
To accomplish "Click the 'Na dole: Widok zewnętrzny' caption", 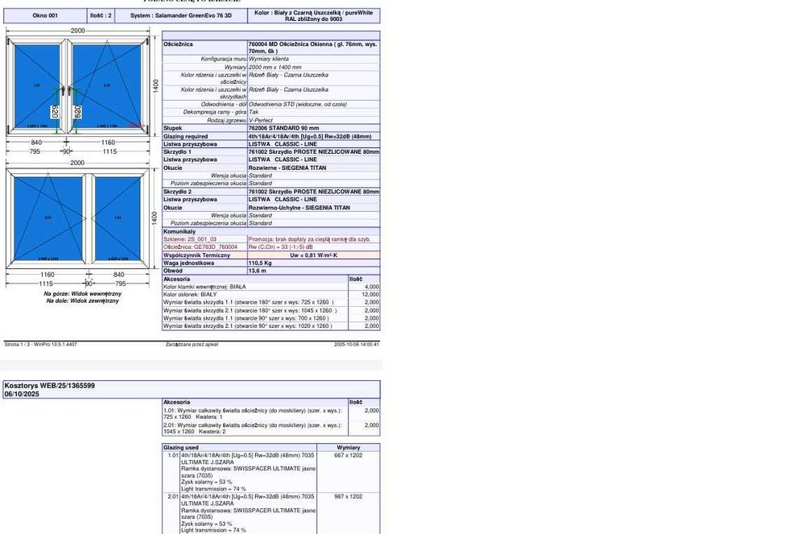I will [83, 301].
